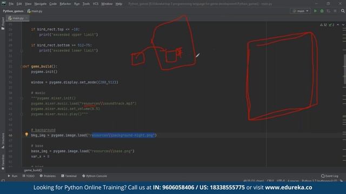Click the pygame.init() line

click(x=44, y=72)
